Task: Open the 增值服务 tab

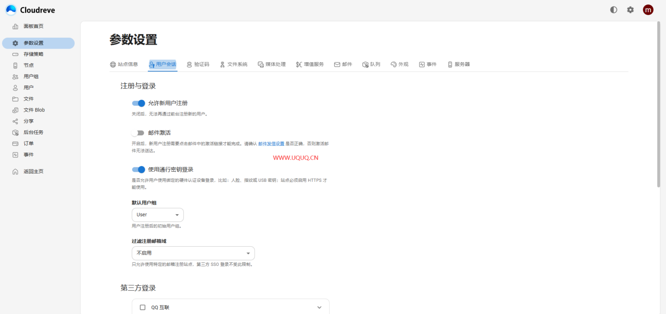Action: pos(310,65)
